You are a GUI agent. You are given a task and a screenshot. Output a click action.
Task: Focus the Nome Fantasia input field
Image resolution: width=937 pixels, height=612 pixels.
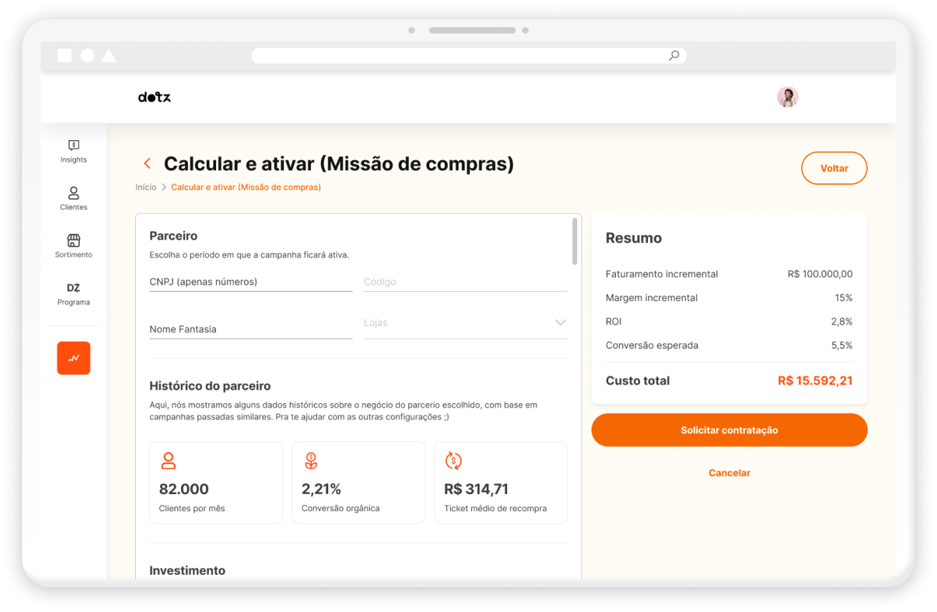click(251, 330)
